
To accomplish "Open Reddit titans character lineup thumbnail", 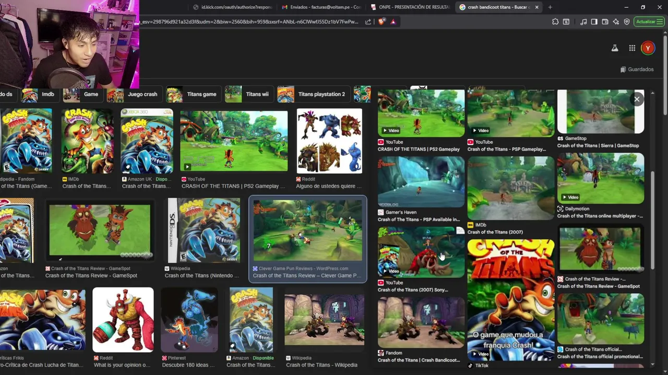I will coord(329,141).
